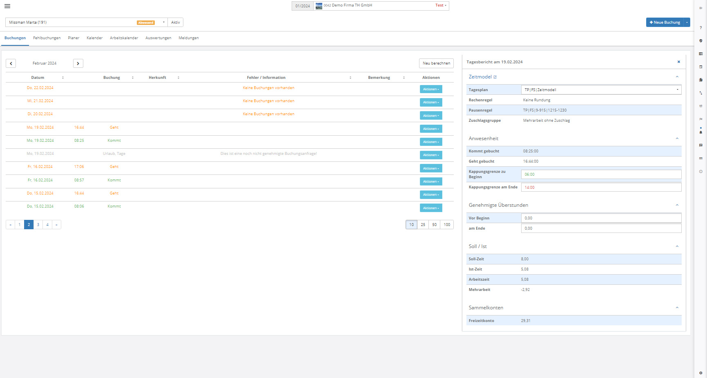Open Aktionen dropdown for Do, 22.02.2024 row
The width and height of the screenshot is (707, 378).
click(430, 89)
